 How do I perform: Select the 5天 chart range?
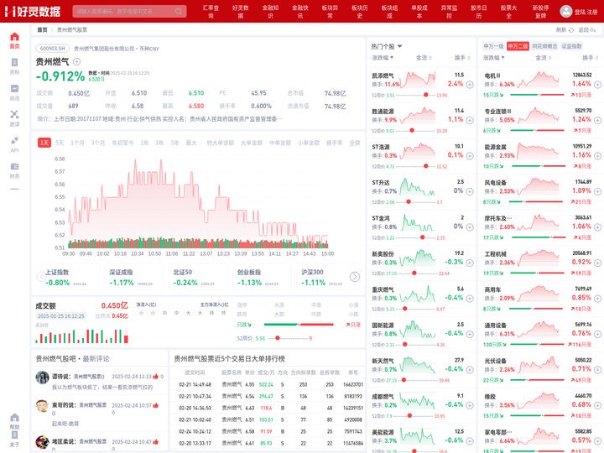point(60,143)
